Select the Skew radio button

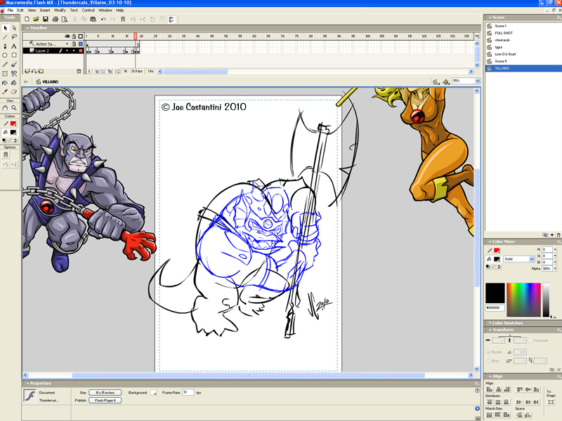click(488, 361)
